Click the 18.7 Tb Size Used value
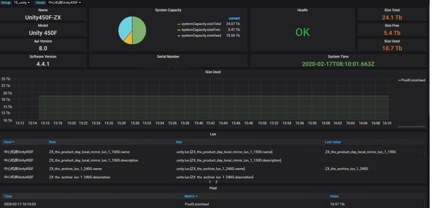Image resolution: width=432 pixels, height=208 pixels. coord(392,48)
